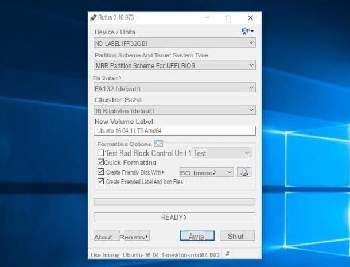This screenshot has height=267, width=350.
Task: Open the Device / Unita dropdown
Action: [x=174, y=42]
